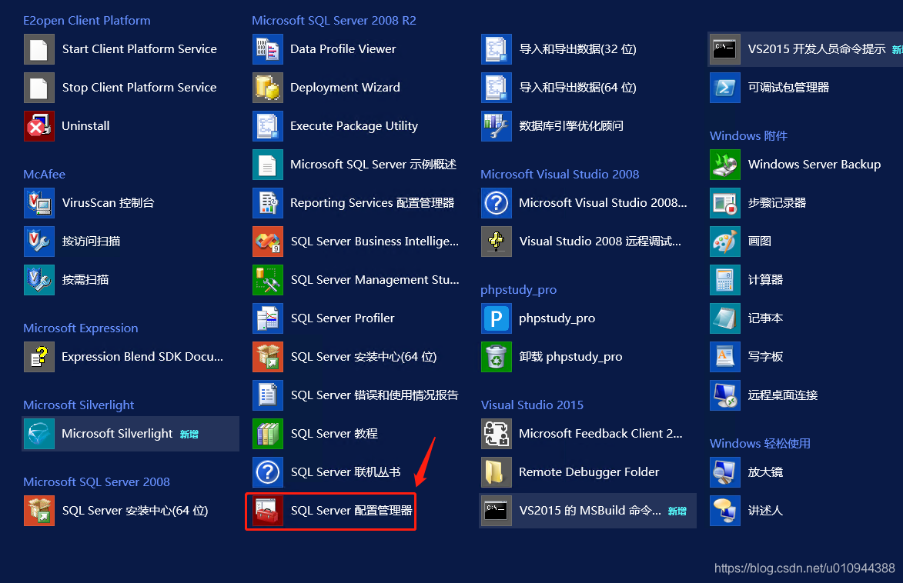Launch 放大镜 magnifier icon
This screenshot has width=903, height=583.
coord(725,472)
